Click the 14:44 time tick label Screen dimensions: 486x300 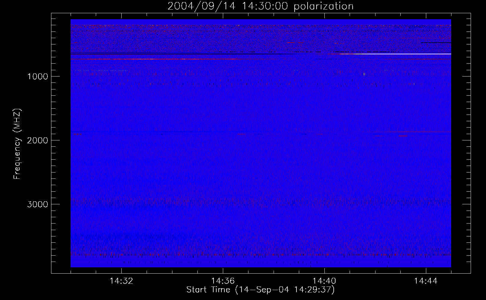pyautogui.click(x=426, y=281)
